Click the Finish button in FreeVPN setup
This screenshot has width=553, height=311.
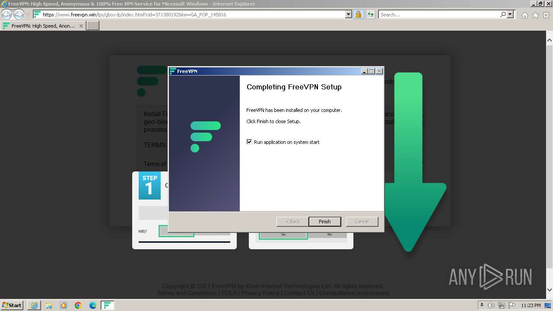324,222
